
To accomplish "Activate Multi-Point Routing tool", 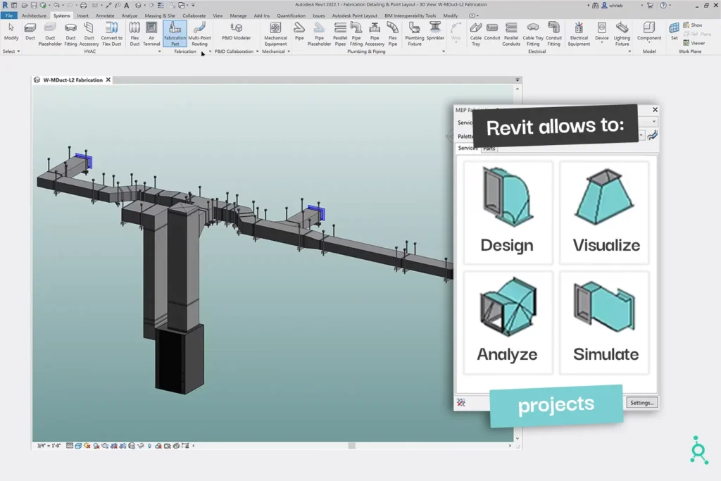I will pyautogui.click(x=199, y=34).
